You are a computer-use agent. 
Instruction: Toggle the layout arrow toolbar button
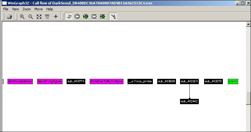[113, 17]
